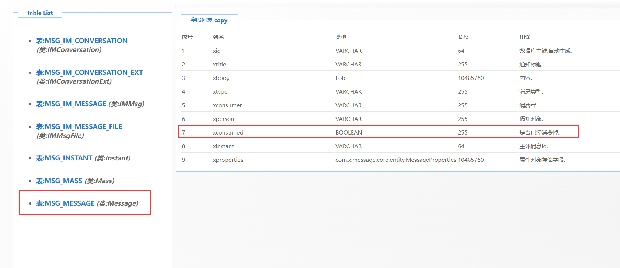Click the description "属性对象存储字段."

coord(542,160)
